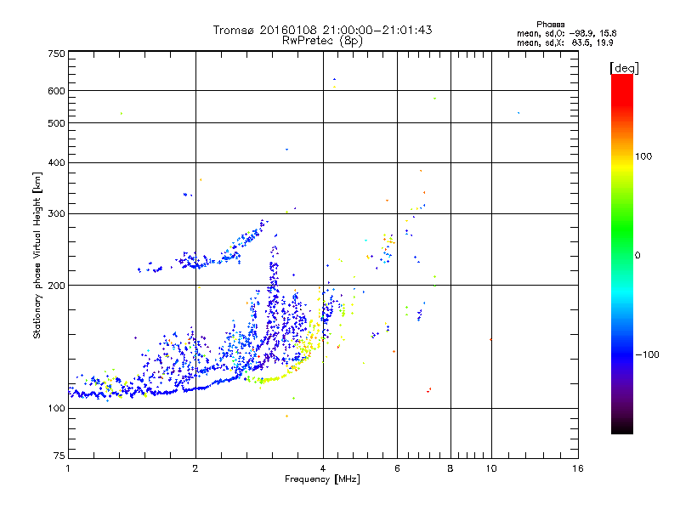Screen dimensions: 680x510
Task: Click the 'Stationary phase Virtual Height [km]' y-axis label
Action: [x=37, y=256]
